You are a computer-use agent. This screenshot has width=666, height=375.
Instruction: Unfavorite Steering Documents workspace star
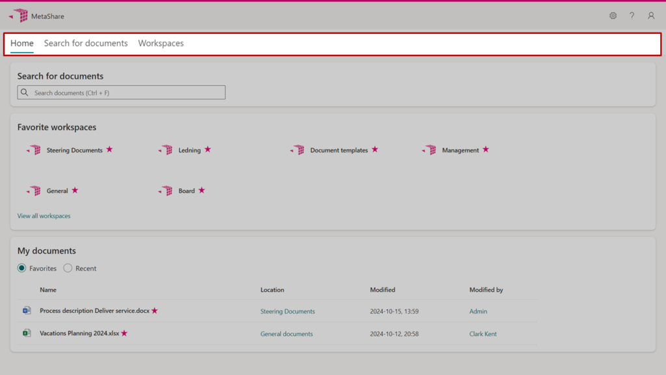pos(109,150)
